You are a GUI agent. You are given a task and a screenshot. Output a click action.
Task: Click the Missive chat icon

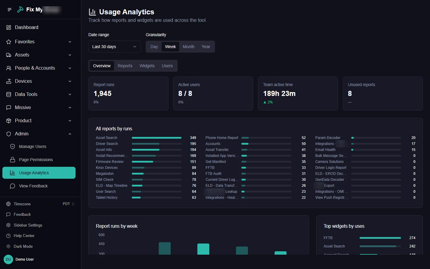tap(9, 108)
